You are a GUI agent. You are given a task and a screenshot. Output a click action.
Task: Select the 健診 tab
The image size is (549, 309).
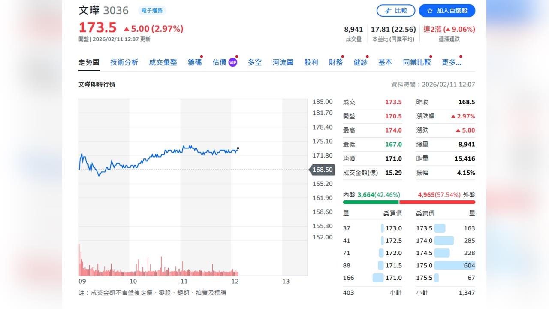(x=360, y=62)
